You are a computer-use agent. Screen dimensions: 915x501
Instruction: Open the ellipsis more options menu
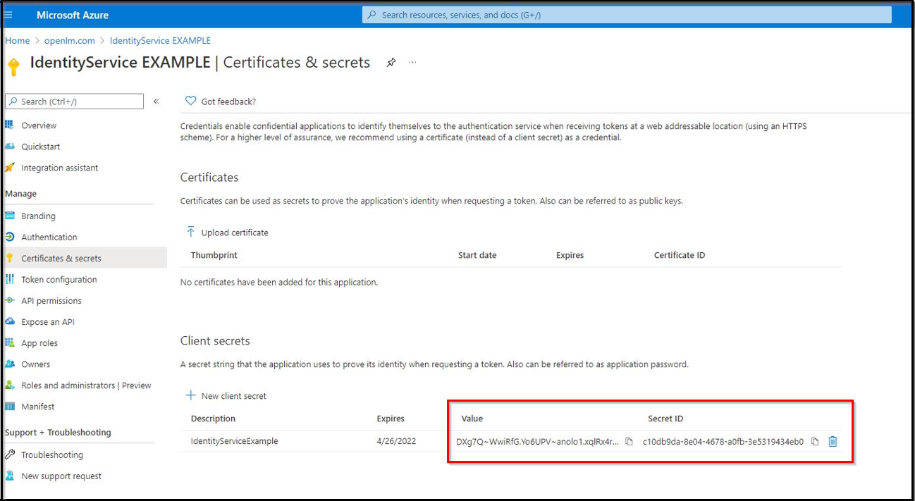[x=412, y=63]
